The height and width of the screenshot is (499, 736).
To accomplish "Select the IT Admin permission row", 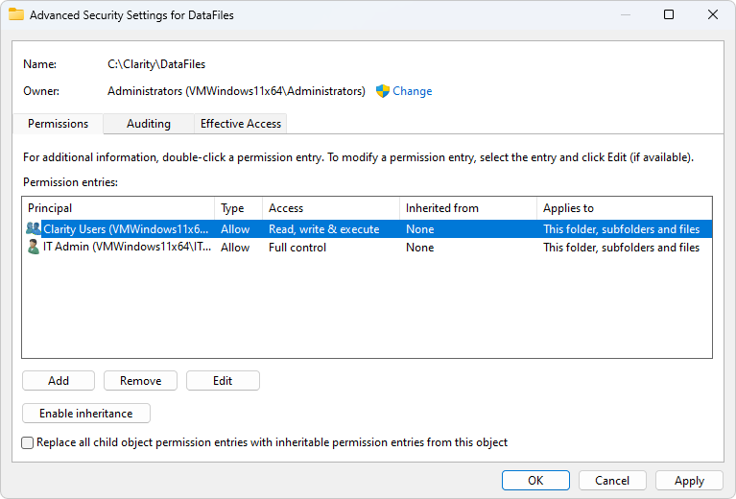I will [x=368, y=248].
